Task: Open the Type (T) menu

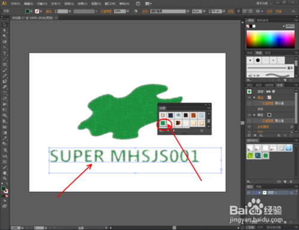Action: pos(56,4)
